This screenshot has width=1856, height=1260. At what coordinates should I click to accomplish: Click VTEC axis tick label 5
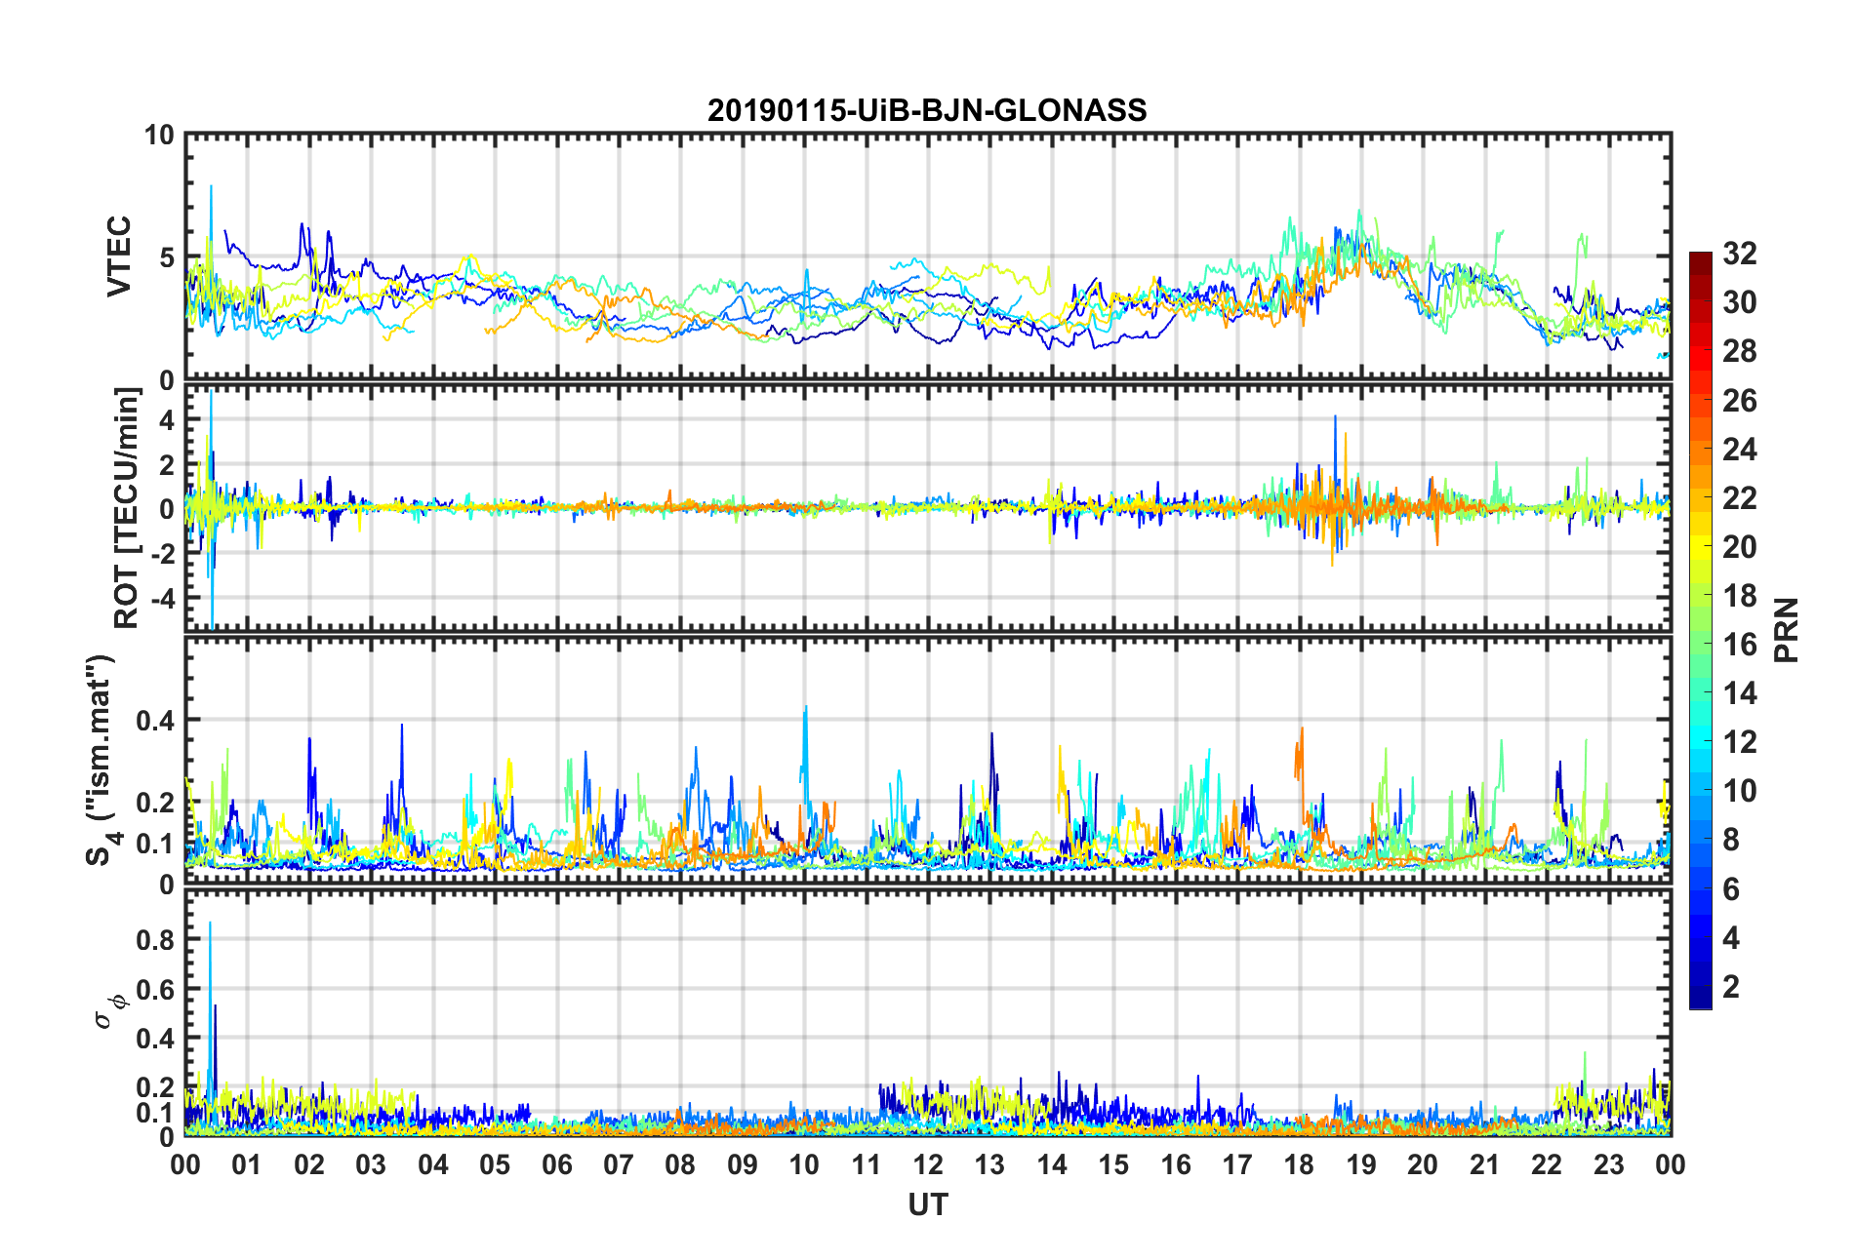[166, 257]
